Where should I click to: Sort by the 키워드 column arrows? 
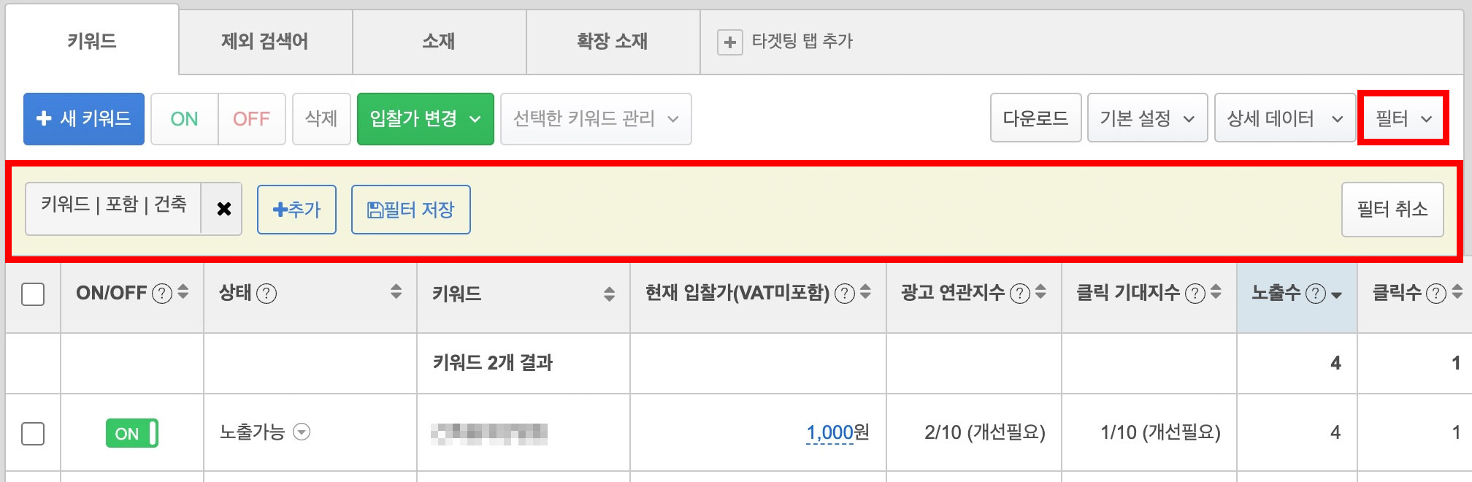pos(609,294)
